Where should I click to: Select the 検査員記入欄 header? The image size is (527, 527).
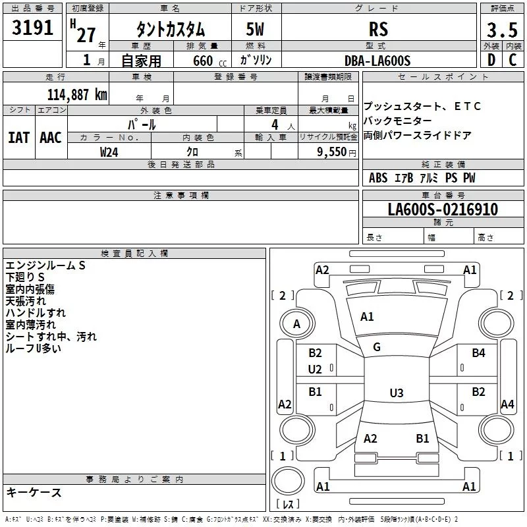pos(134,254)
